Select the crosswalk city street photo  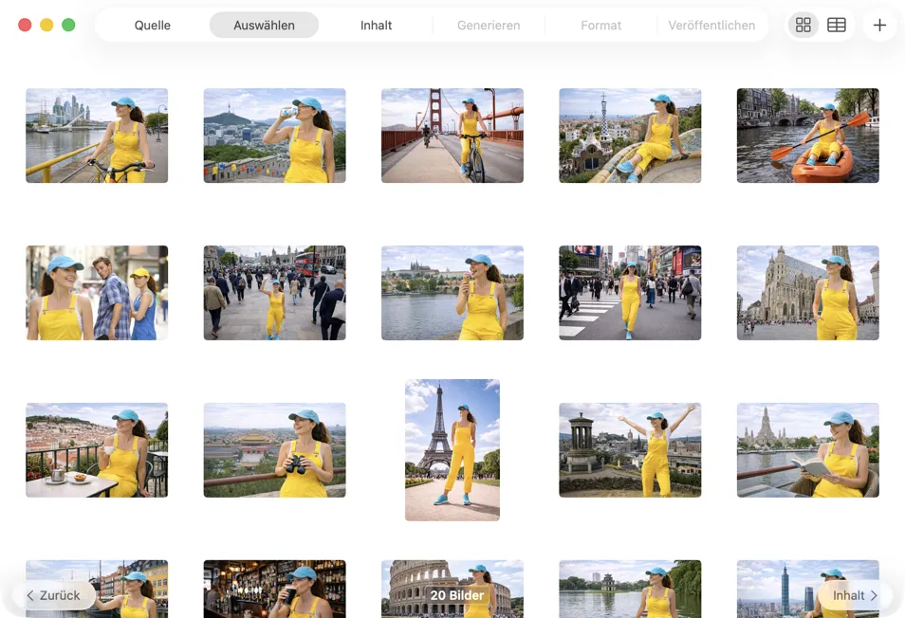(x=630, y=293)
